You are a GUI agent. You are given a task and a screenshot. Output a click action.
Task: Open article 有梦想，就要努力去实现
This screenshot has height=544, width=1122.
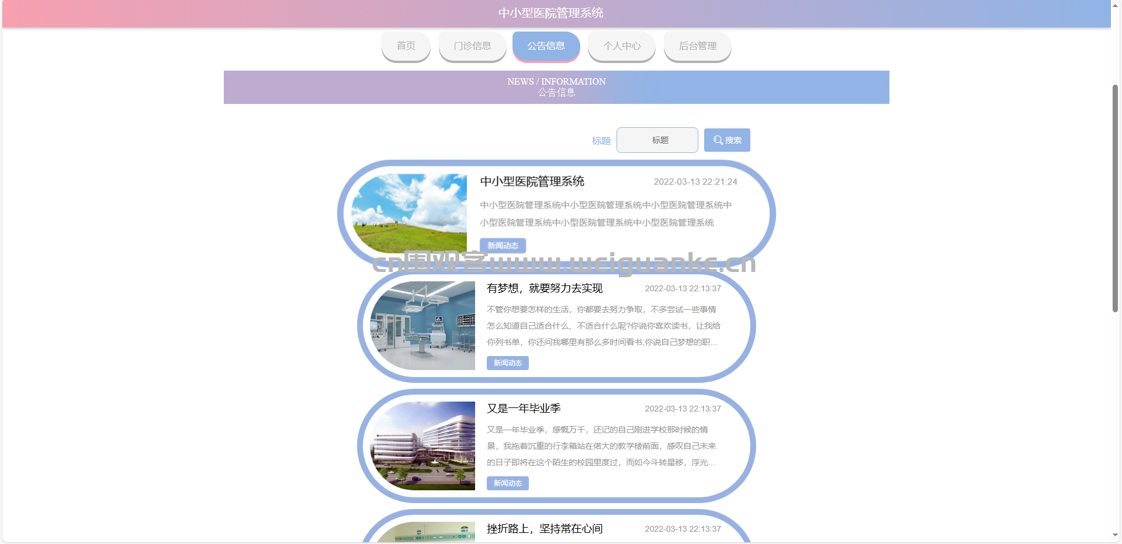[x=545, y=288]
